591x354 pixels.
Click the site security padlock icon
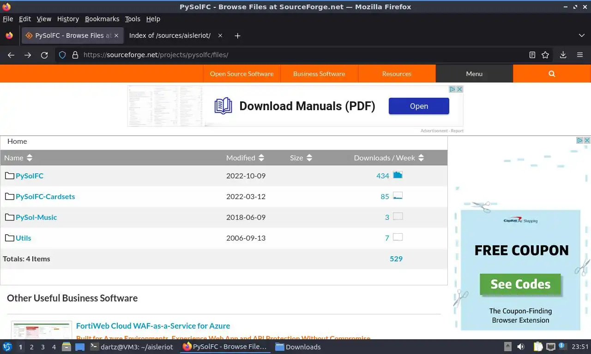click(x=75, y=55)
